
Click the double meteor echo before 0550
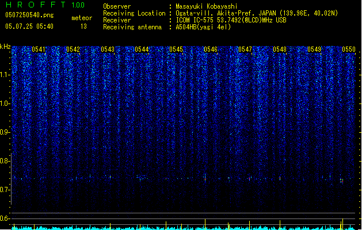tap(342, 181)
